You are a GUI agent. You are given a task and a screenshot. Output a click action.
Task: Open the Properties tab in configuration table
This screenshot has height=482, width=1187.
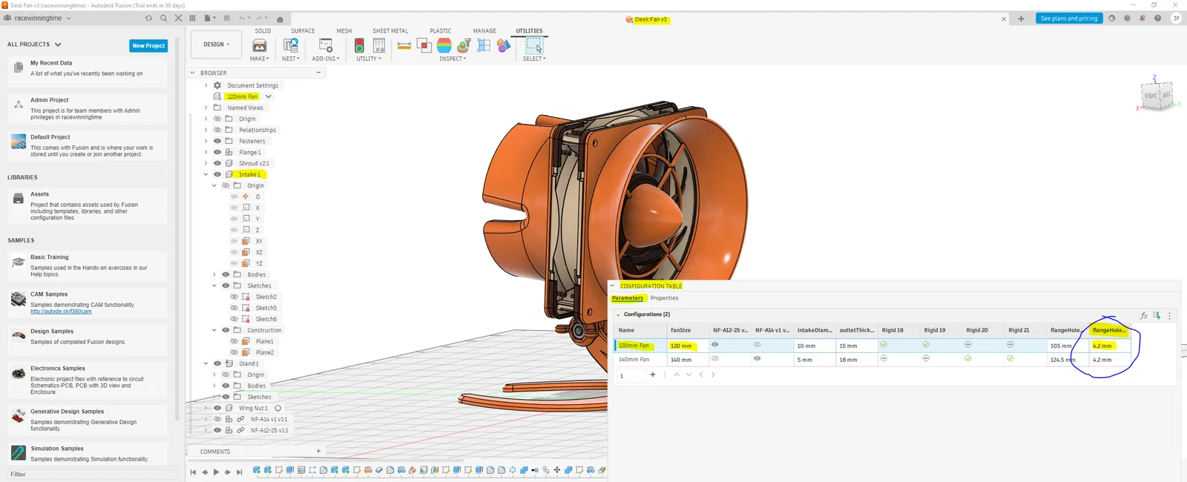(x=664, y=298)
